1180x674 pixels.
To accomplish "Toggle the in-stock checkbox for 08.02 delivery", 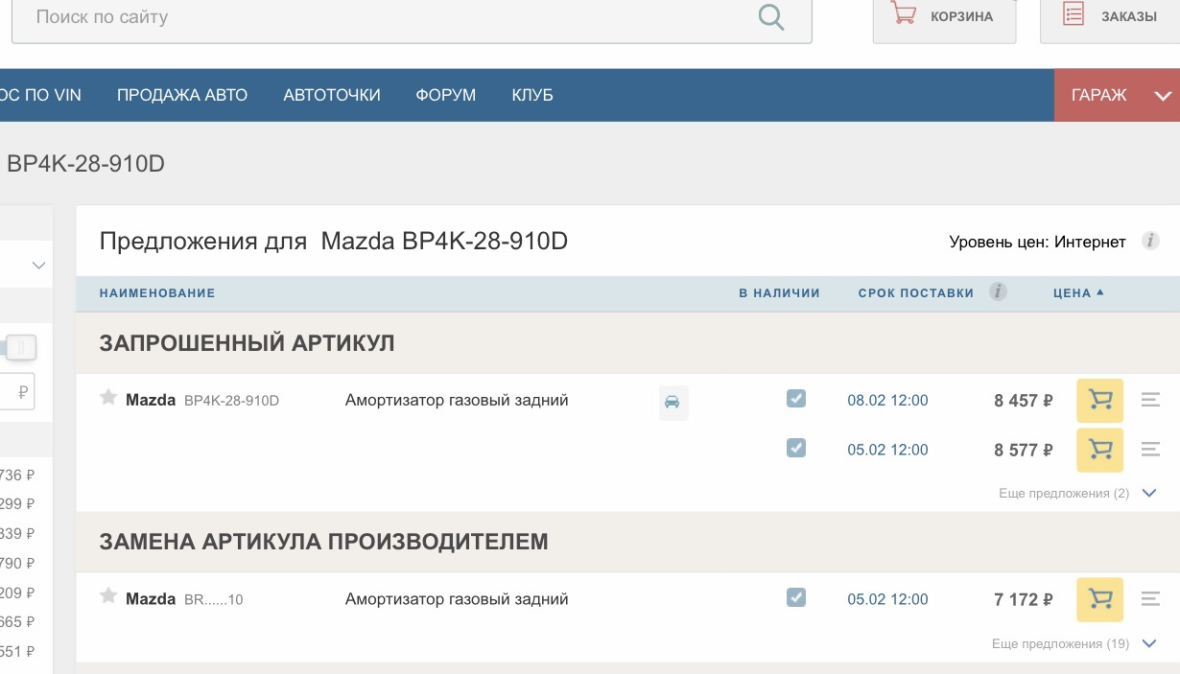I will (795, 399).
